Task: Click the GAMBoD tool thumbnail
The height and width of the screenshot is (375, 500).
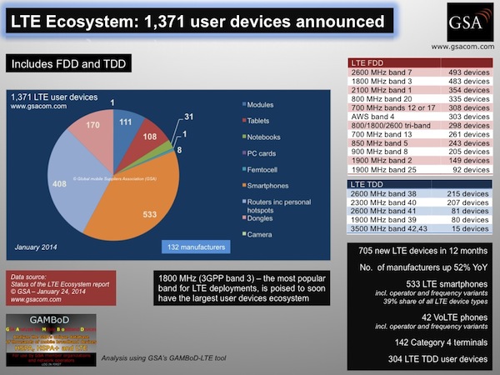Action: click(x=51, y=340)
